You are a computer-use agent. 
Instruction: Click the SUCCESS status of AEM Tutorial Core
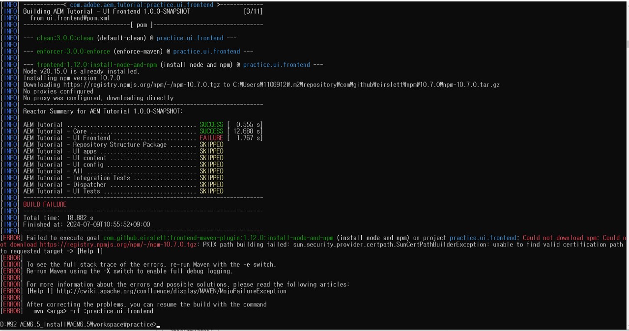[x=211, y=131]
